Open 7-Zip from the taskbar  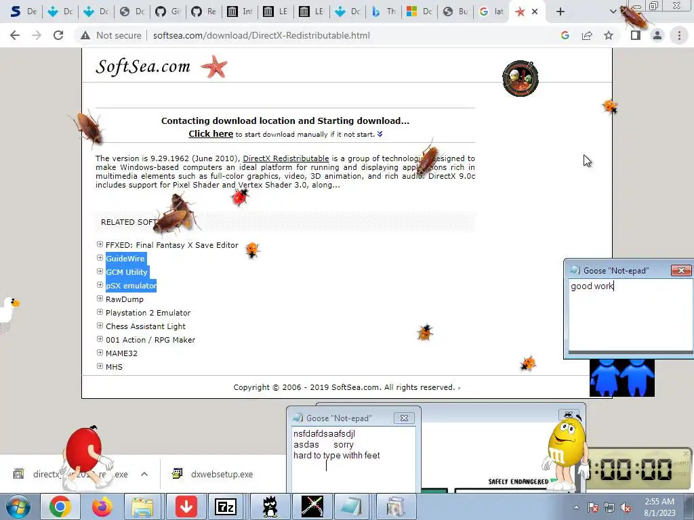point(226,506)
